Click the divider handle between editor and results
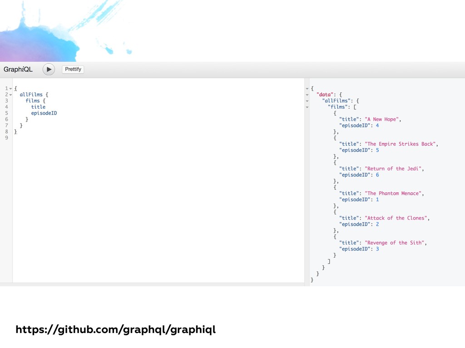The image size is (465, 348). 307,182
